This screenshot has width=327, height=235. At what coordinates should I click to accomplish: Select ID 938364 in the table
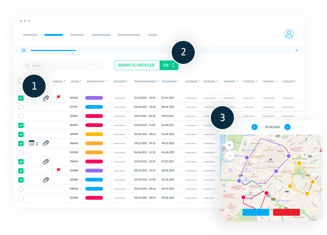pos(74,189)
